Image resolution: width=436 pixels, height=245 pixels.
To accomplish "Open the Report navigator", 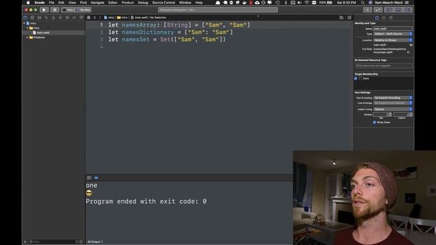I will (x=81, y=18).
